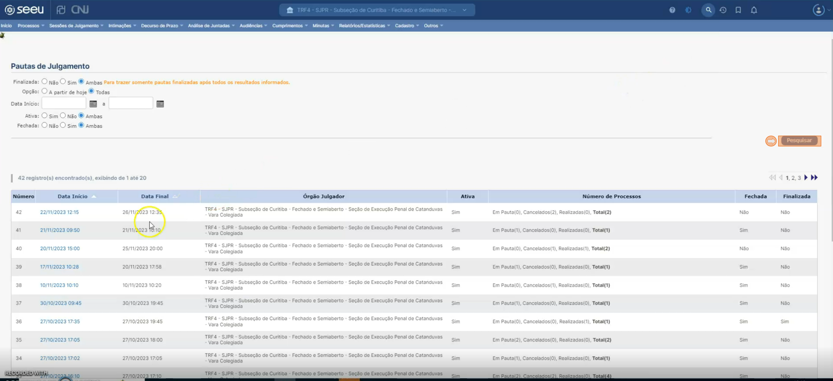This screenshot has height=381, width=833.
Task: Select Fechada Não radio
Action: point(44,125)
